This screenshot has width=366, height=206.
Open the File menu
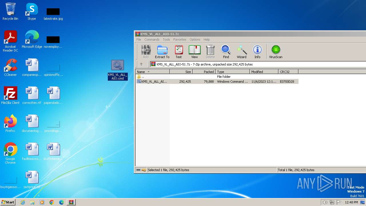tap(139, 39)
